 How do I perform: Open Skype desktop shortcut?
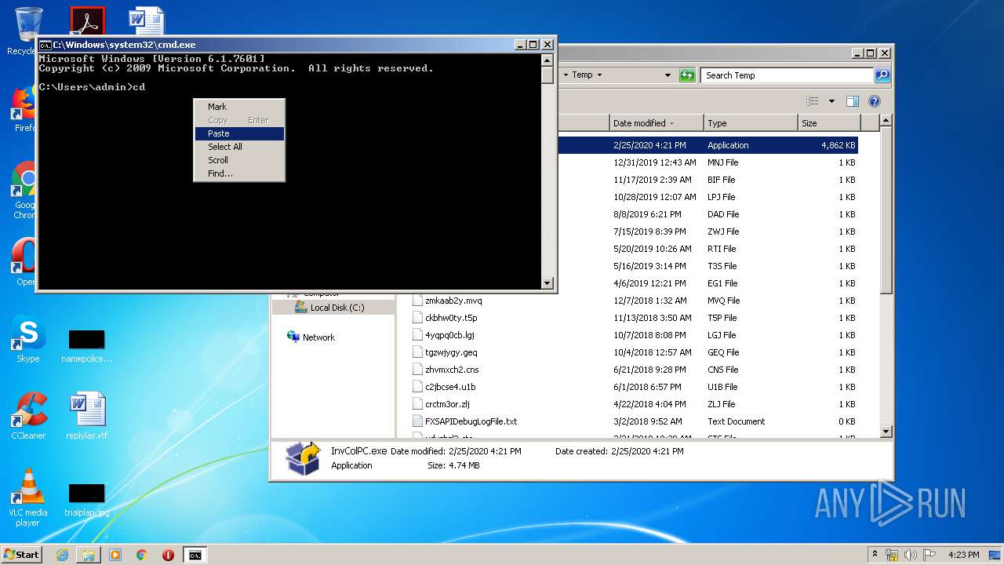click(28, 339)
